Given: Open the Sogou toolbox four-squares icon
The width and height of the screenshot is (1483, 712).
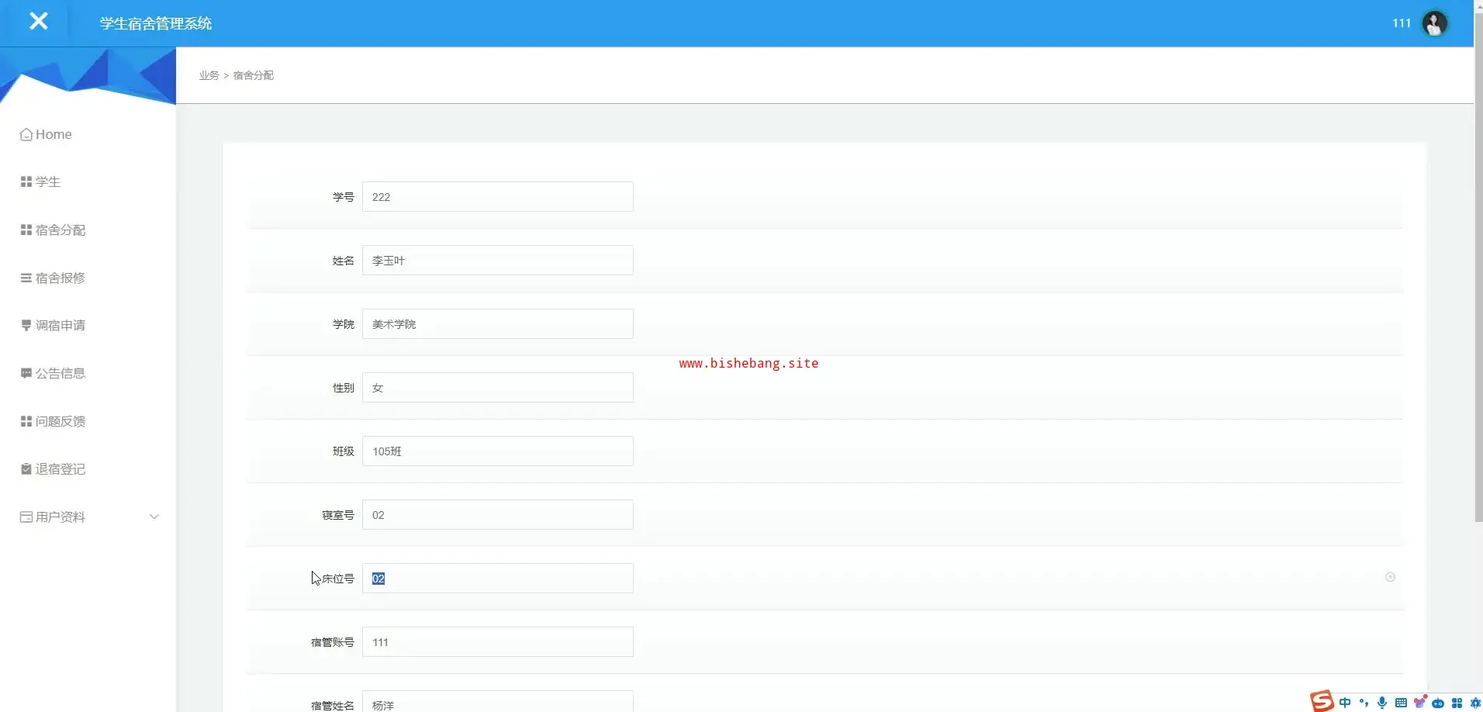Looking at the screenshot, I should [x=1457, y=703].
